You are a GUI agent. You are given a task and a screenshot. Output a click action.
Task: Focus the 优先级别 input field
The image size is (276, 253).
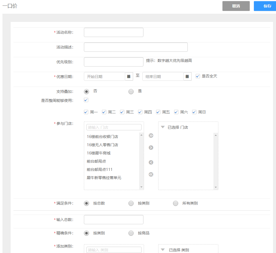[x=113, y=62]
